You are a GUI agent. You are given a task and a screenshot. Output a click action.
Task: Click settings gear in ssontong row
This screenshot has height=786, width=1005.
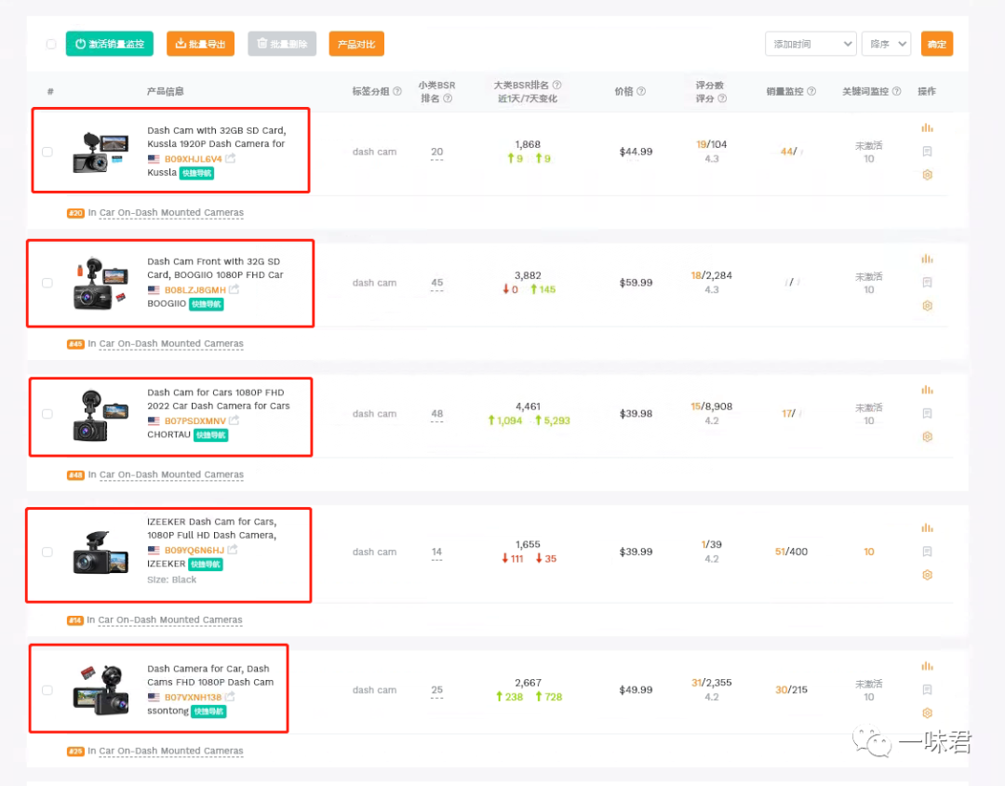(927, 713)
